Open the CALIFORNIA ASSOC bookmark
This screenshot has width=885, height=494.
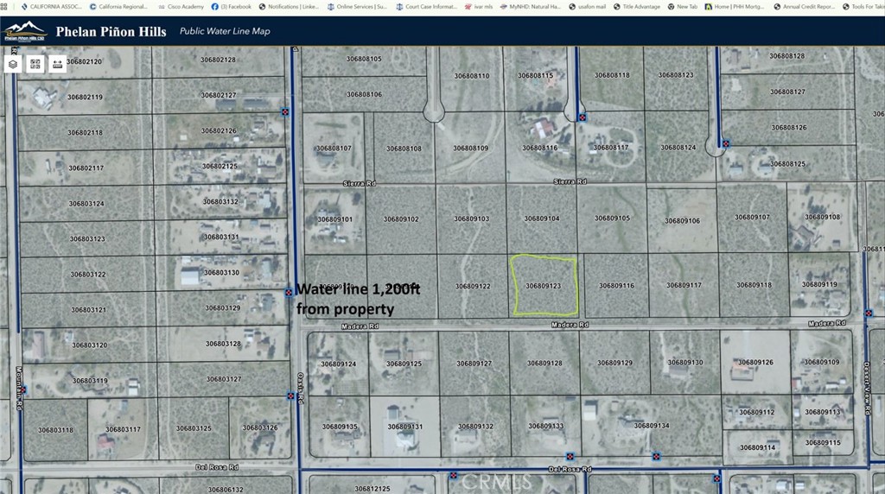[x=52, y=7]
